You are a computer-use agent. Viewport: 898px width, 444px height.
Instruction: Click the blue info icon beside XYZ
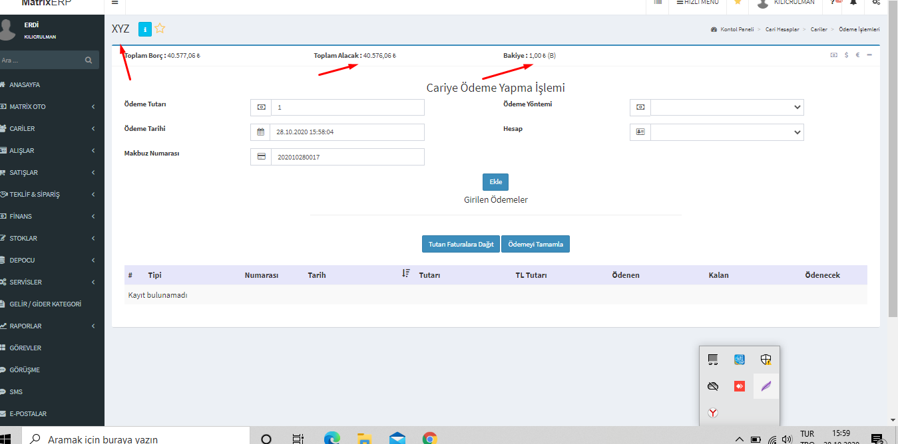pos(144,29)
